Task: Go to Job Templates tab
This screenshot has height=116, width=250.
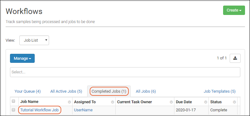Action: tap(220, 91)
